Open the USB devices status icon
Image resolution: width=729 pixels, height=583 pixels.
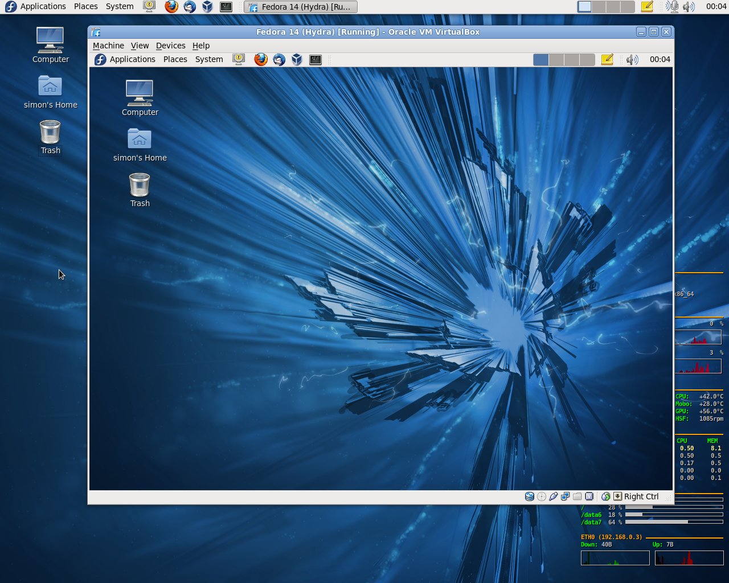[x=554, y=496]
